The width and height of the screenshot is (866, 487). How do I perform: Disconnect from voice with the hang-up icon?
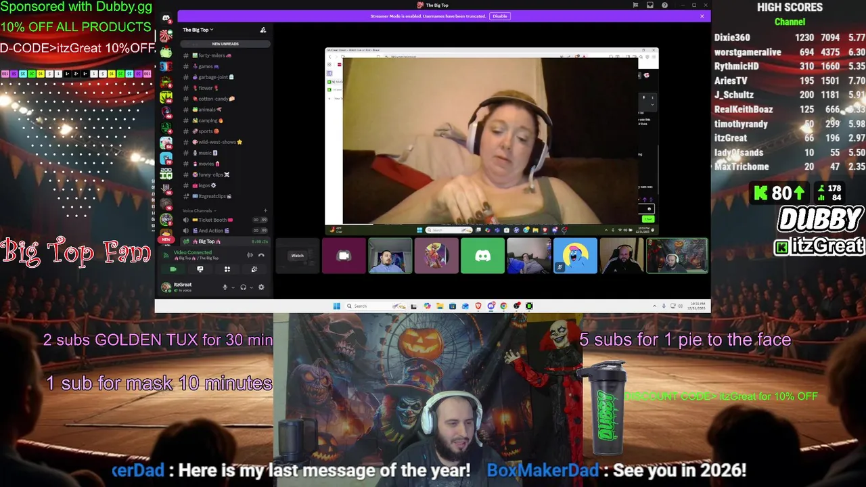261,255
